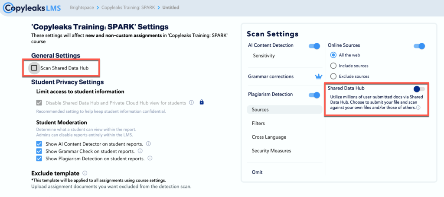Image resolution: width=444 pixels, height=197 pixels.
Task: Enable the Shared Data Hub toggle
Action: [x=419, y=89]
